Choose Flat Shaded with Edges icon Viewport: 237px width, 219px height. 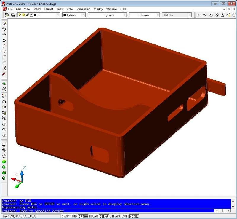click(4, 172)
